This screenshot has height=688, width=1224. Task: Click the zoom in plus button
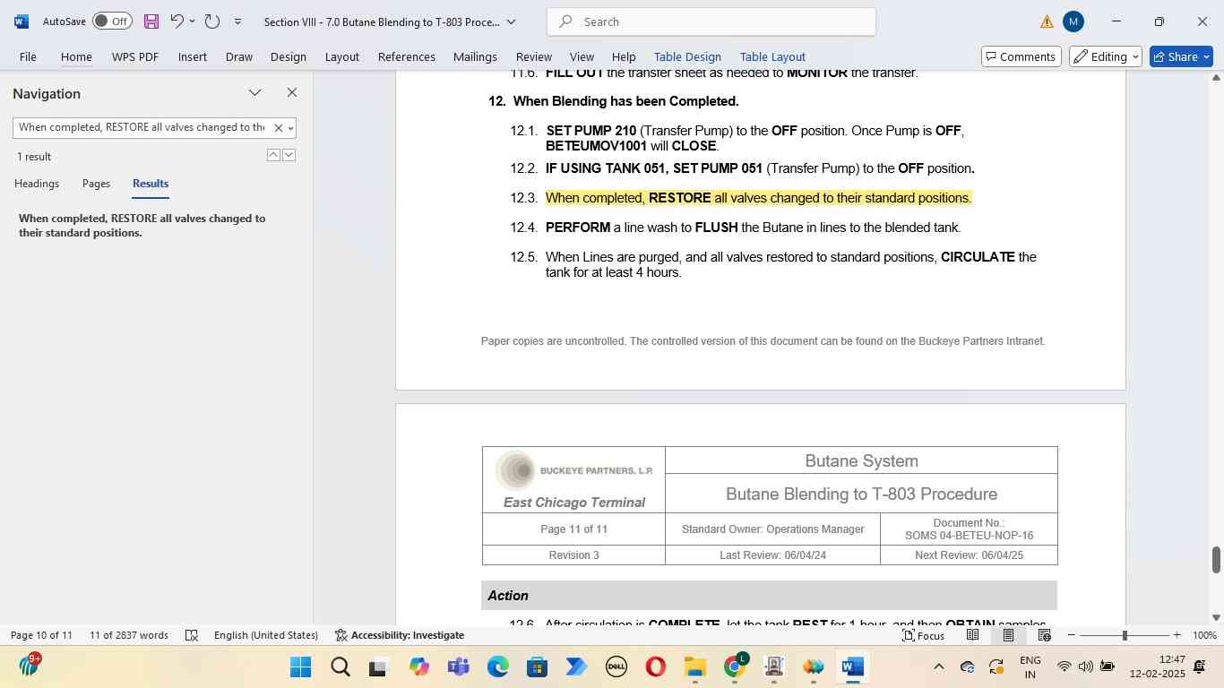point(1177,635)
